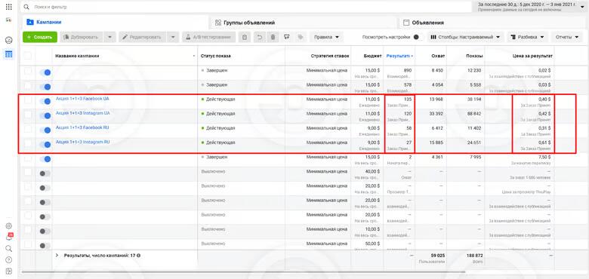Click the pencil icon on Редактировать
This screenshot has height=279, width=589.
point(125,37)
